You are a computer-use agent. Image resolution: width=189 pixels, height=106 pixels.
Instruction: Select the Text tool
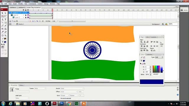(x=5, y=19)
